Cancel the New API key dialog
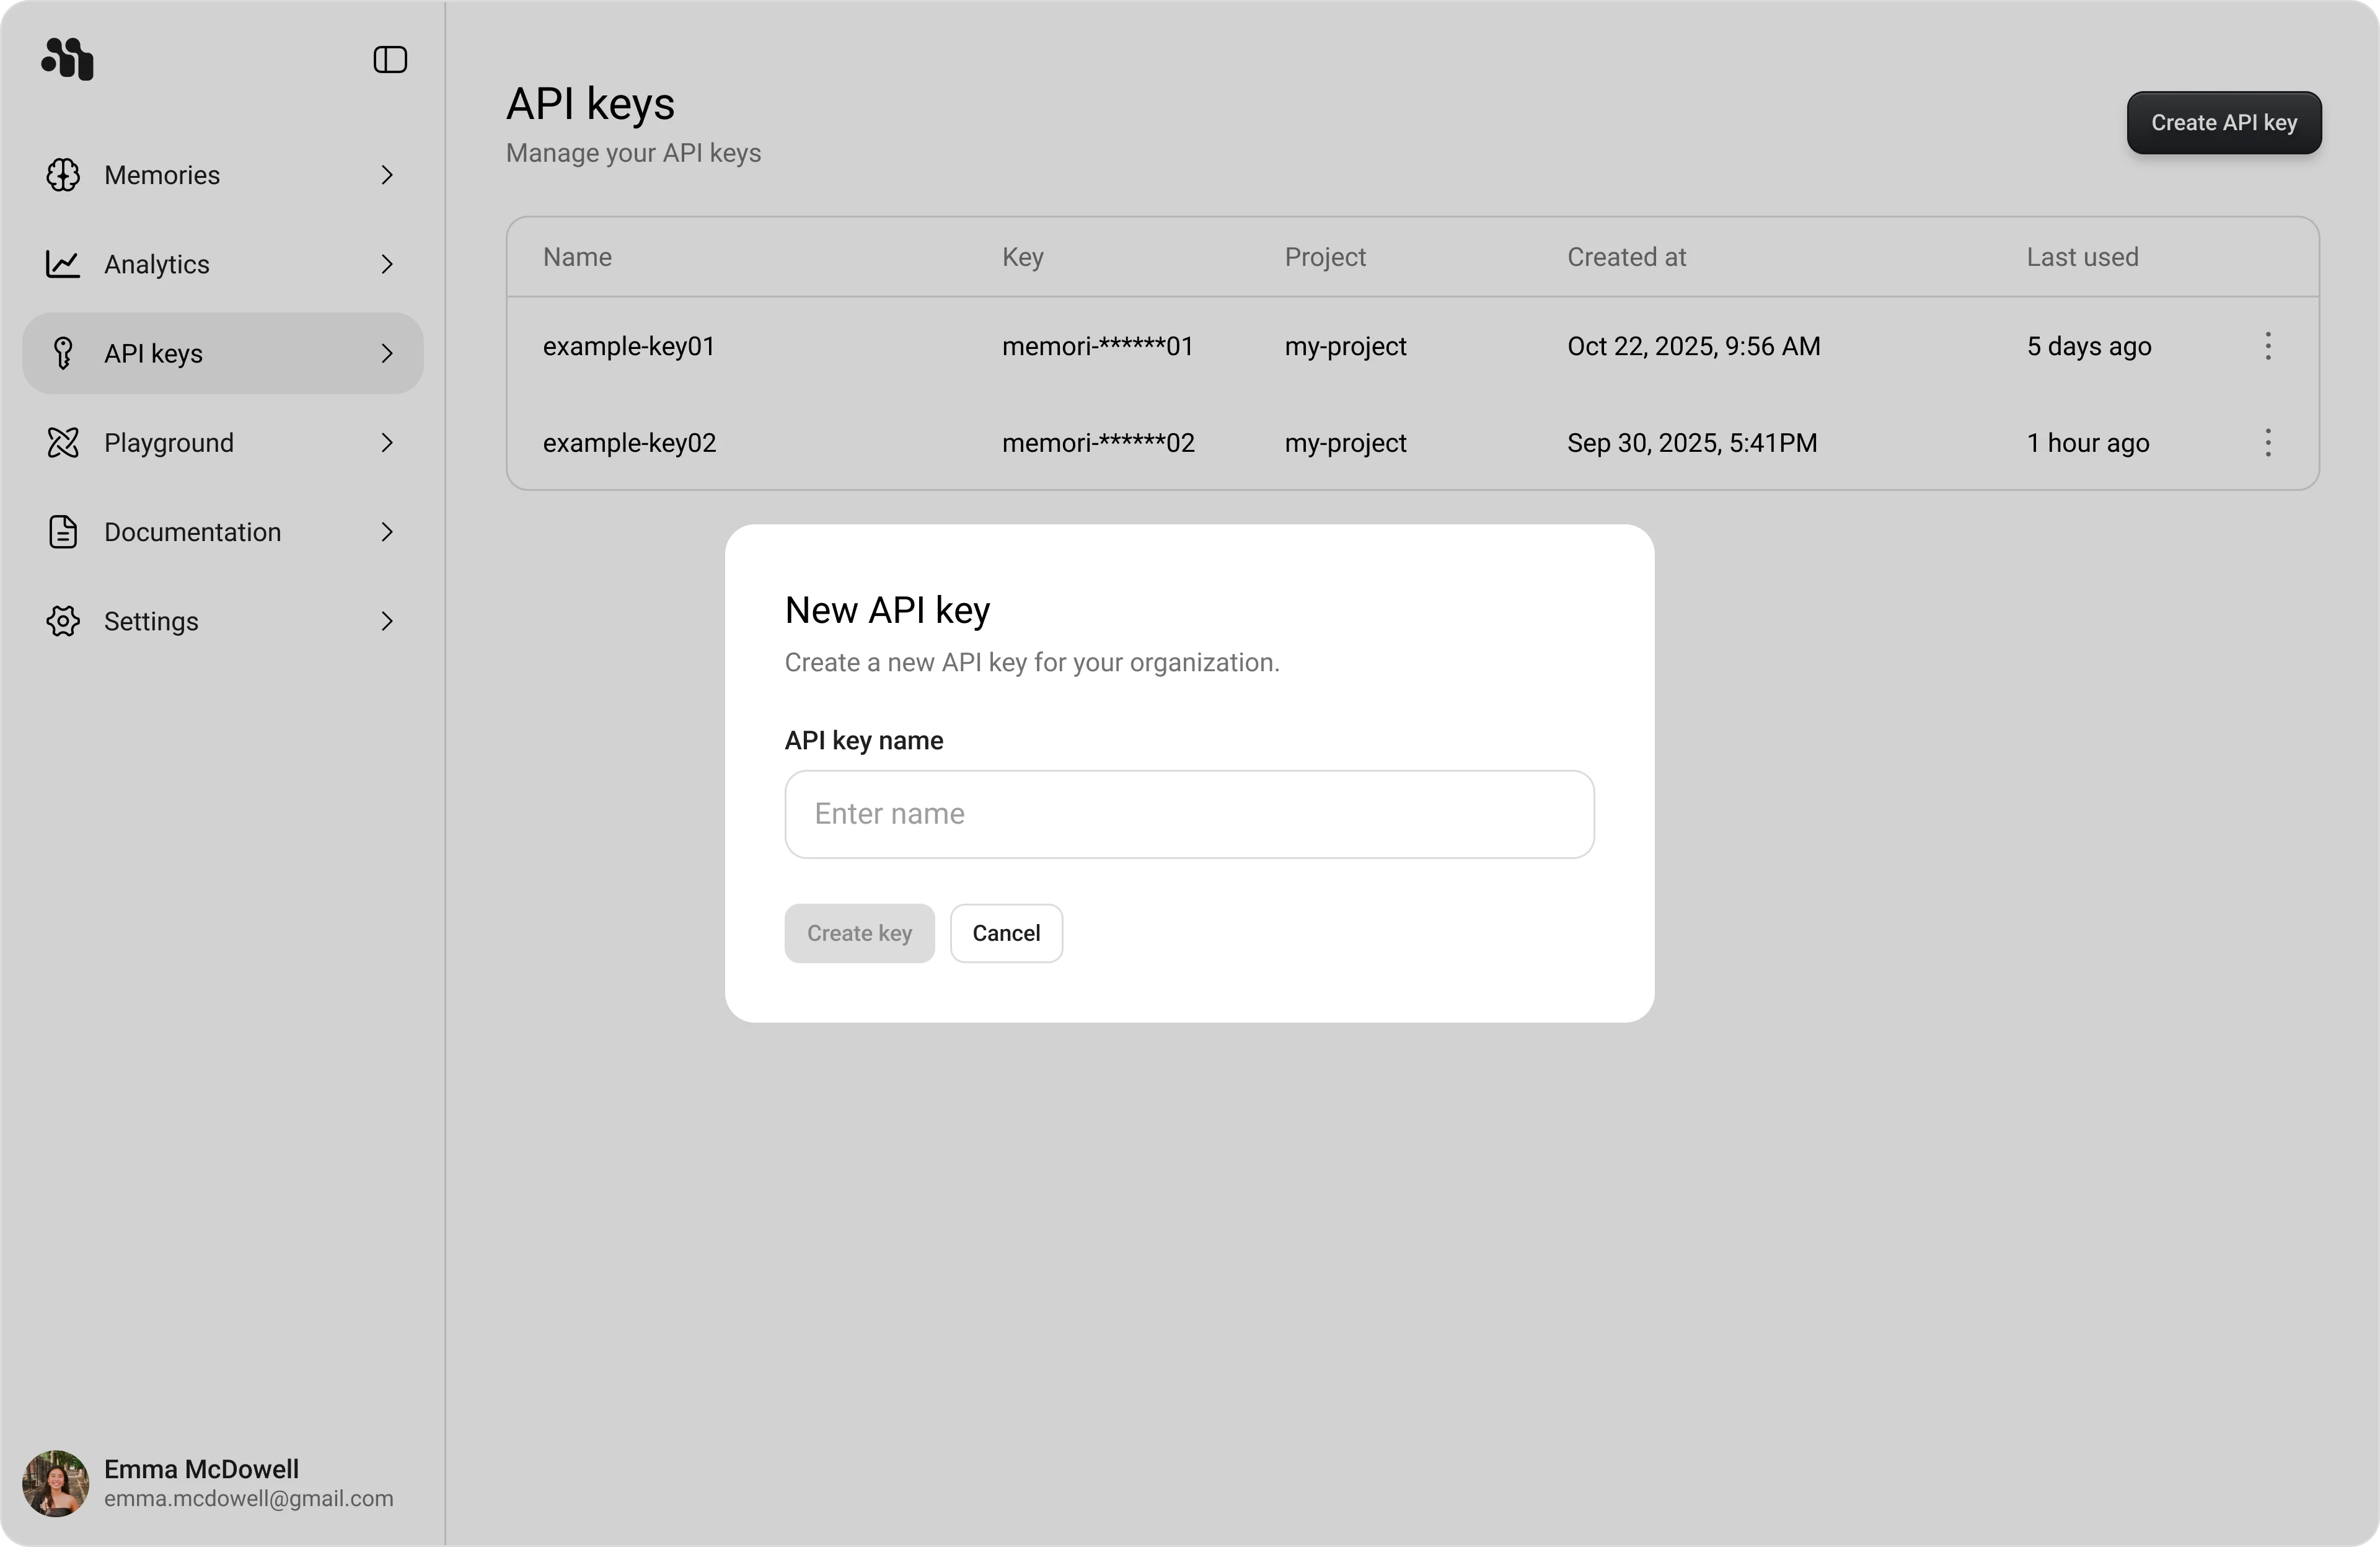 1006,933
